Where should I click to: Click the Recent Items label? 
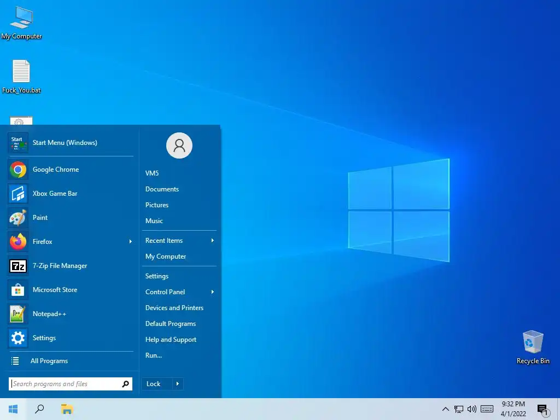(164, 241)
